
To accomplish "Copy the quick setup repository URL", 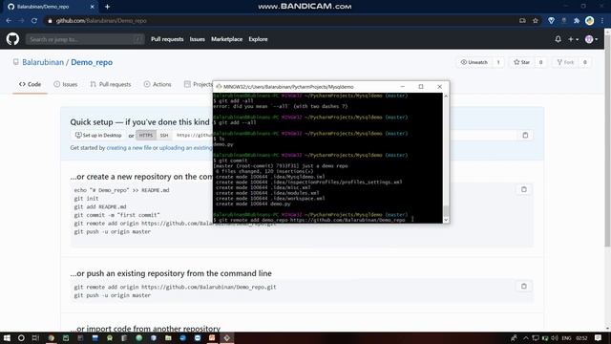I will (x=525, y=136).
